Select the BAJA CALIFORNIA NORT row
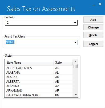 point(39,95)
